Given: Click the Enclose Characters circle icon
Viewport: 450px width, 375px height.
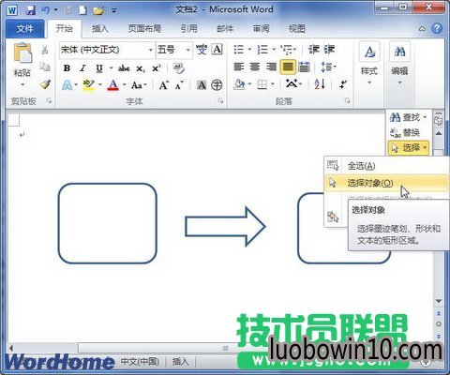Looking at the screenshot, I should click(217, 84).
